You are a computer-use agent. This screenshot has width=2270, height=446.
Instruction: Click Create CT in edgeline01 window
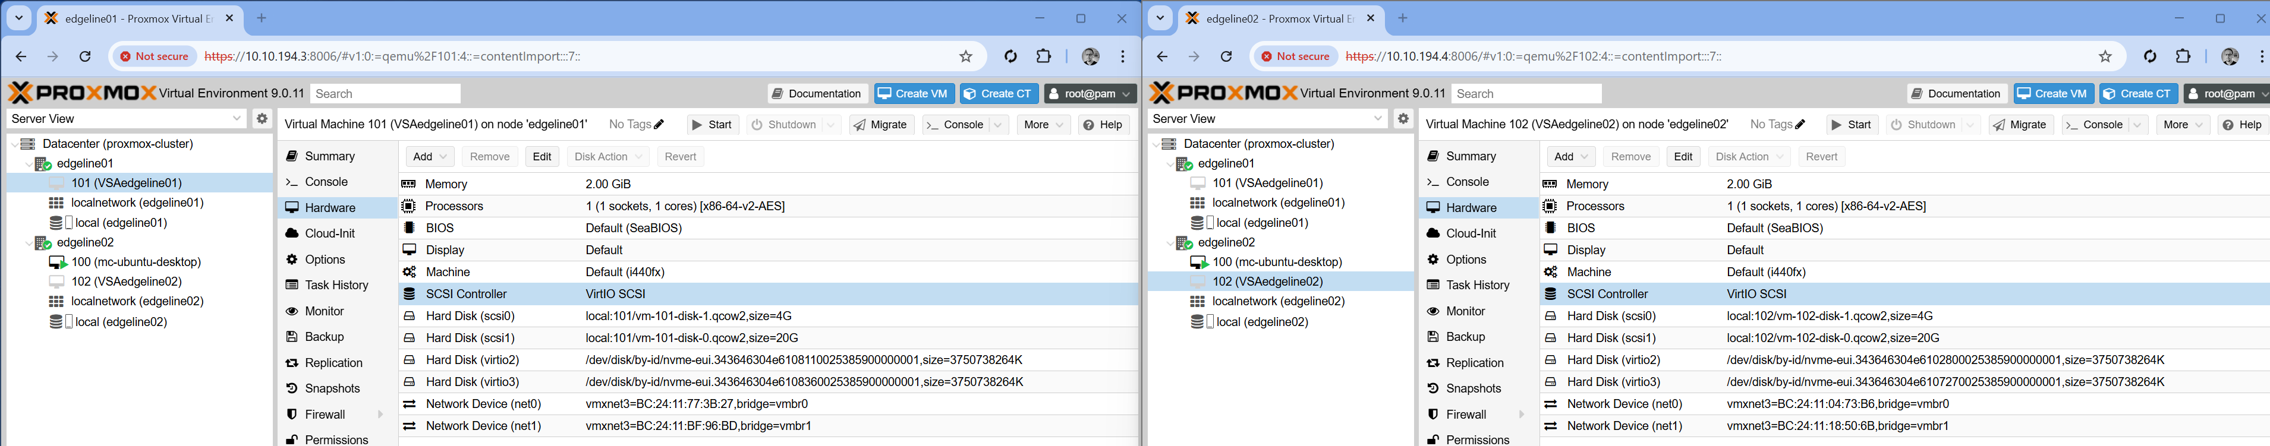999,93
